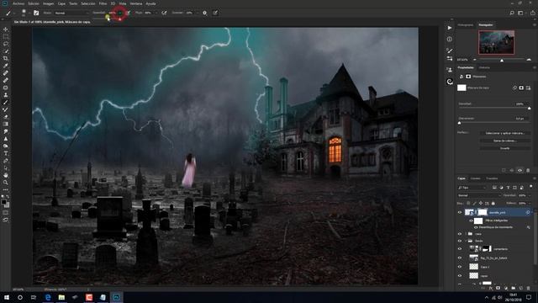Open the brush settings panel icon
The width and height of the screenshot is (538, 303).
(36, 13)
